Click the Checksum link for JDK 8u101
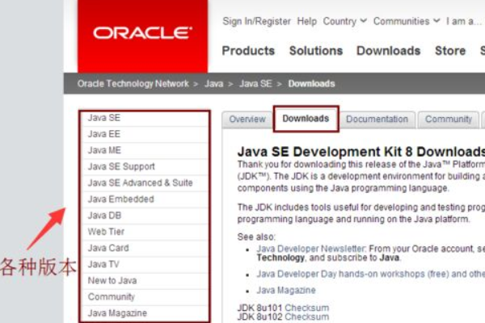485x323 pixels. (307, 308)
